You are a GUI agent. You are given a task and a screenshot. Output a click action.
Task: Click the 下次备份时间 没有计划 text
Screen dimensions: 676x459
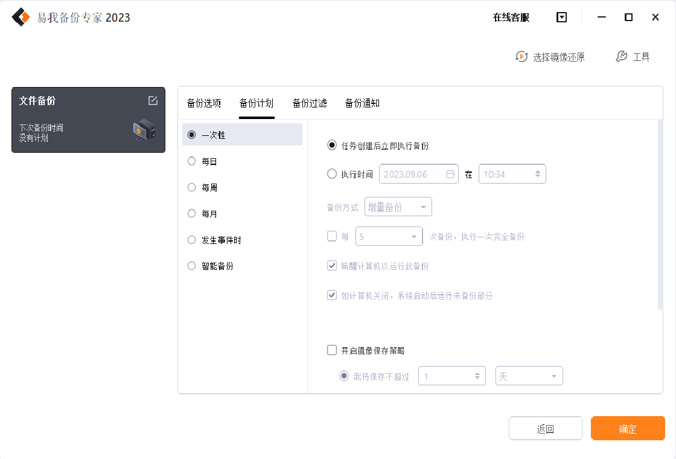pyautogui.click(x=41, y=133)
